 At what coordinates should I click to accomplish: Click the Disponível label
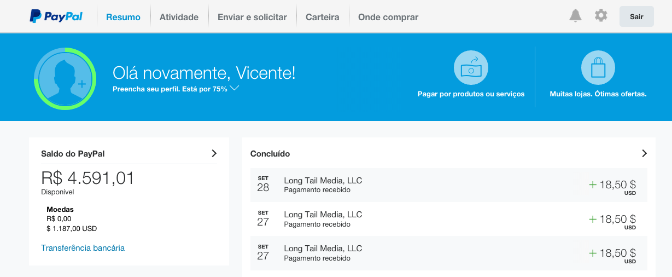[57, 192]
